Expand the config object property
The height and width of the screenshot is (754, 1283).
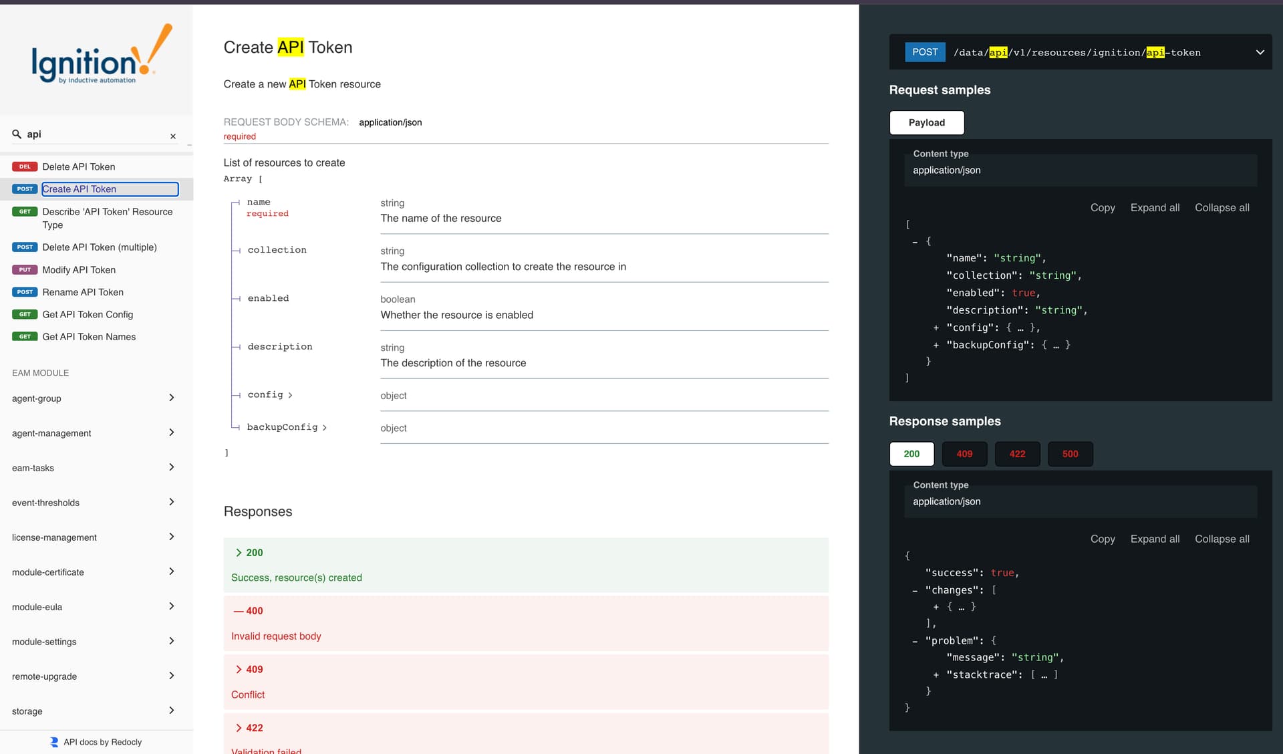270,395
